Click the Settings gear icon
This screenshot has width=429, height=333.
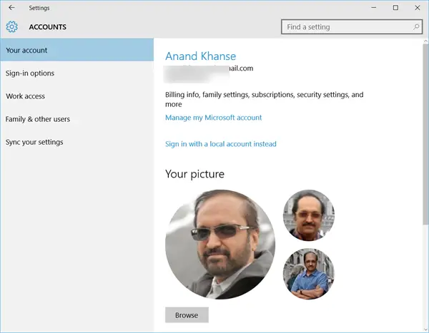(x=11, y=27)
